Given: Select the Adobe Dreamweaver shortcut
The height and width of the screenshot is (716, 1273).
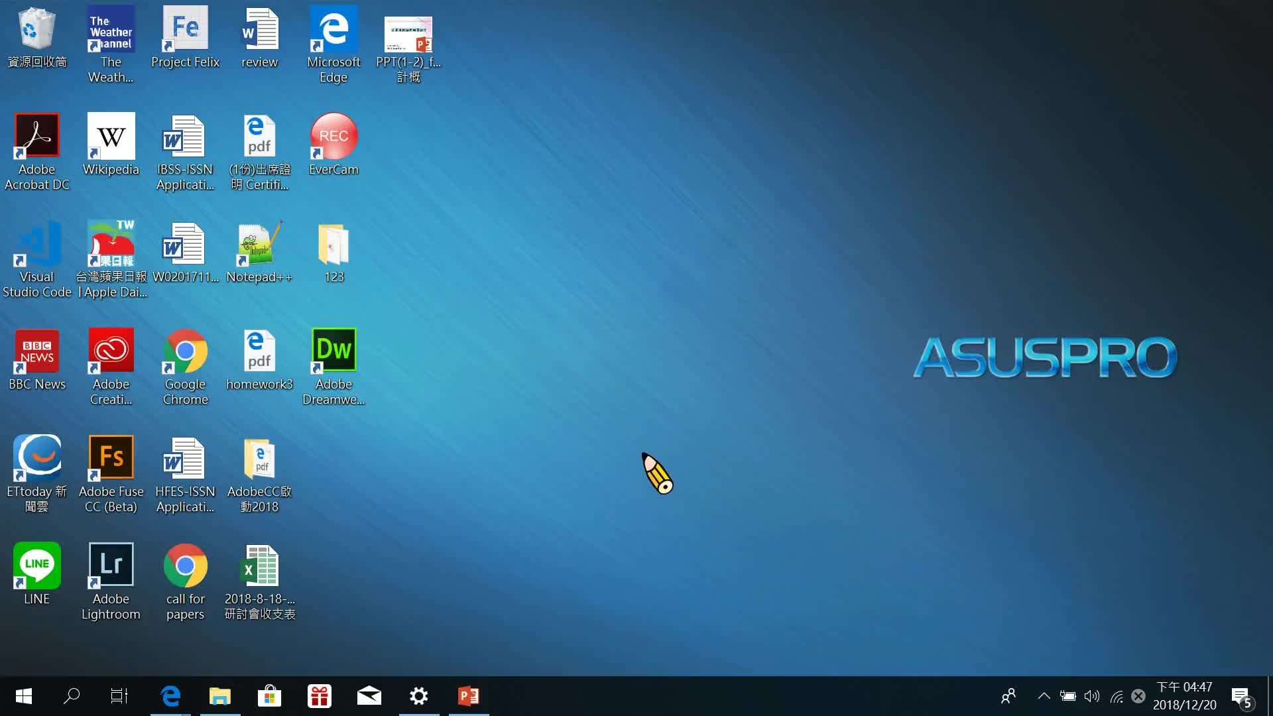Looking at the screenshot, I should coord(333,367).
